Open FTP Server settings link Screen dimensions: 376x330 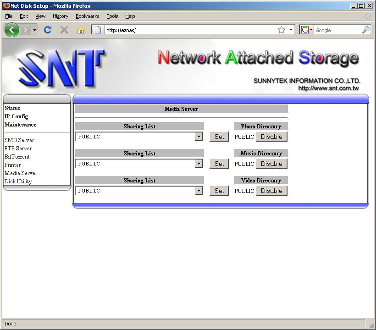[18, 148]
